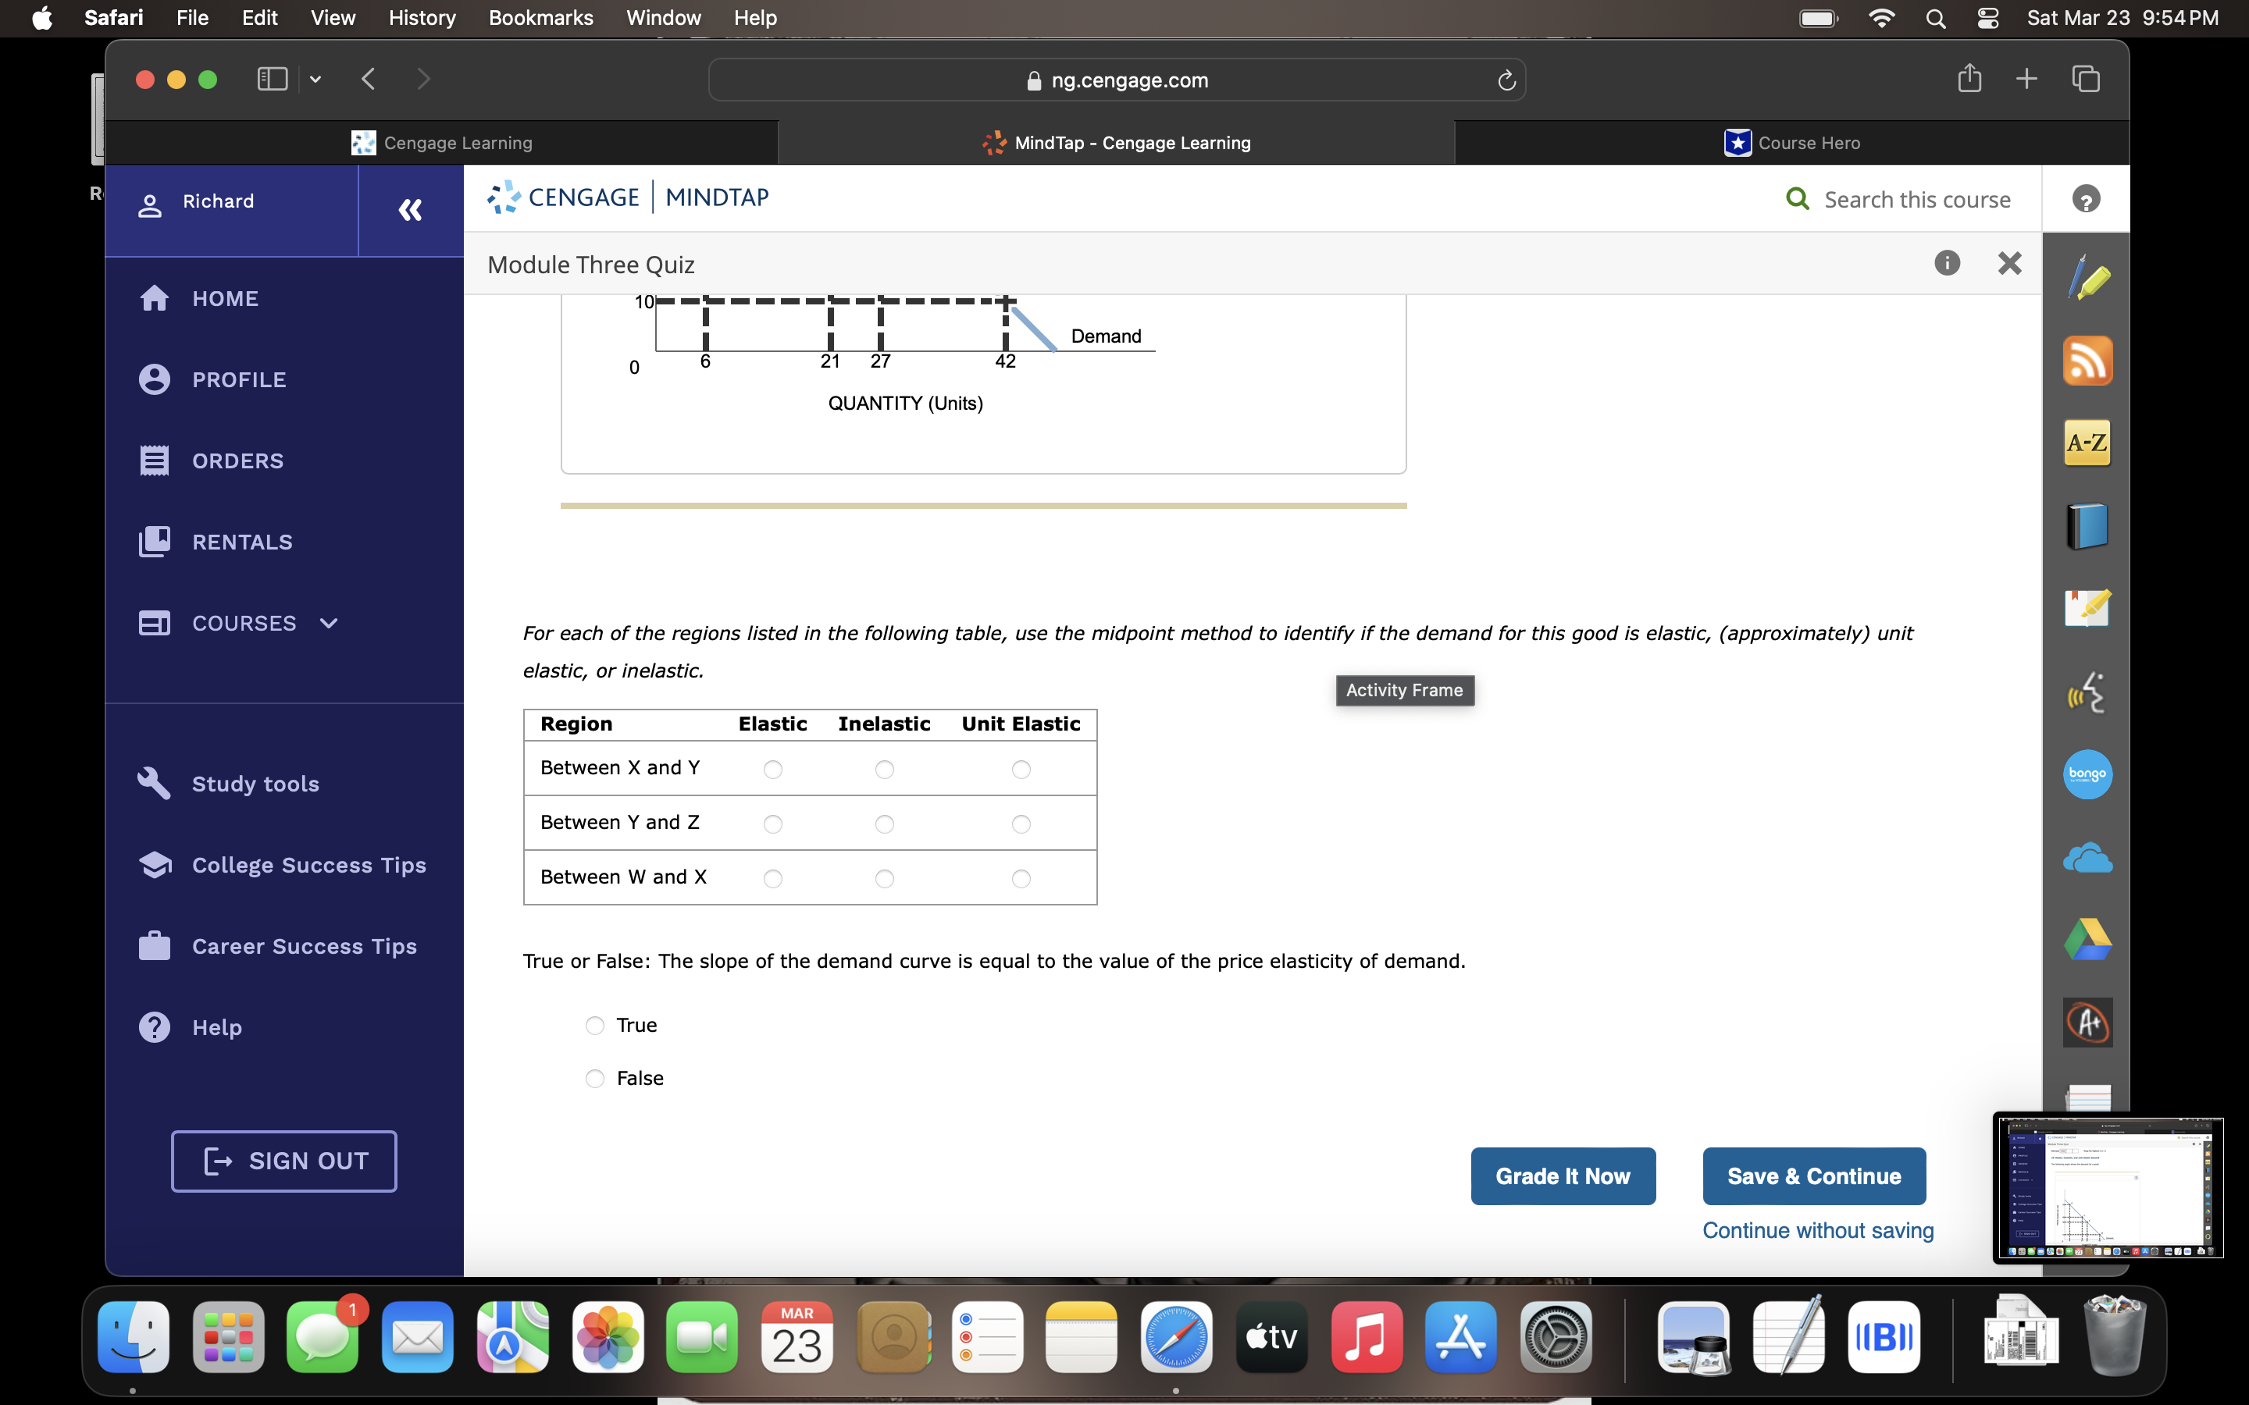
Task: Click Continue without saving link
Action: (x=1817, y=1230)
